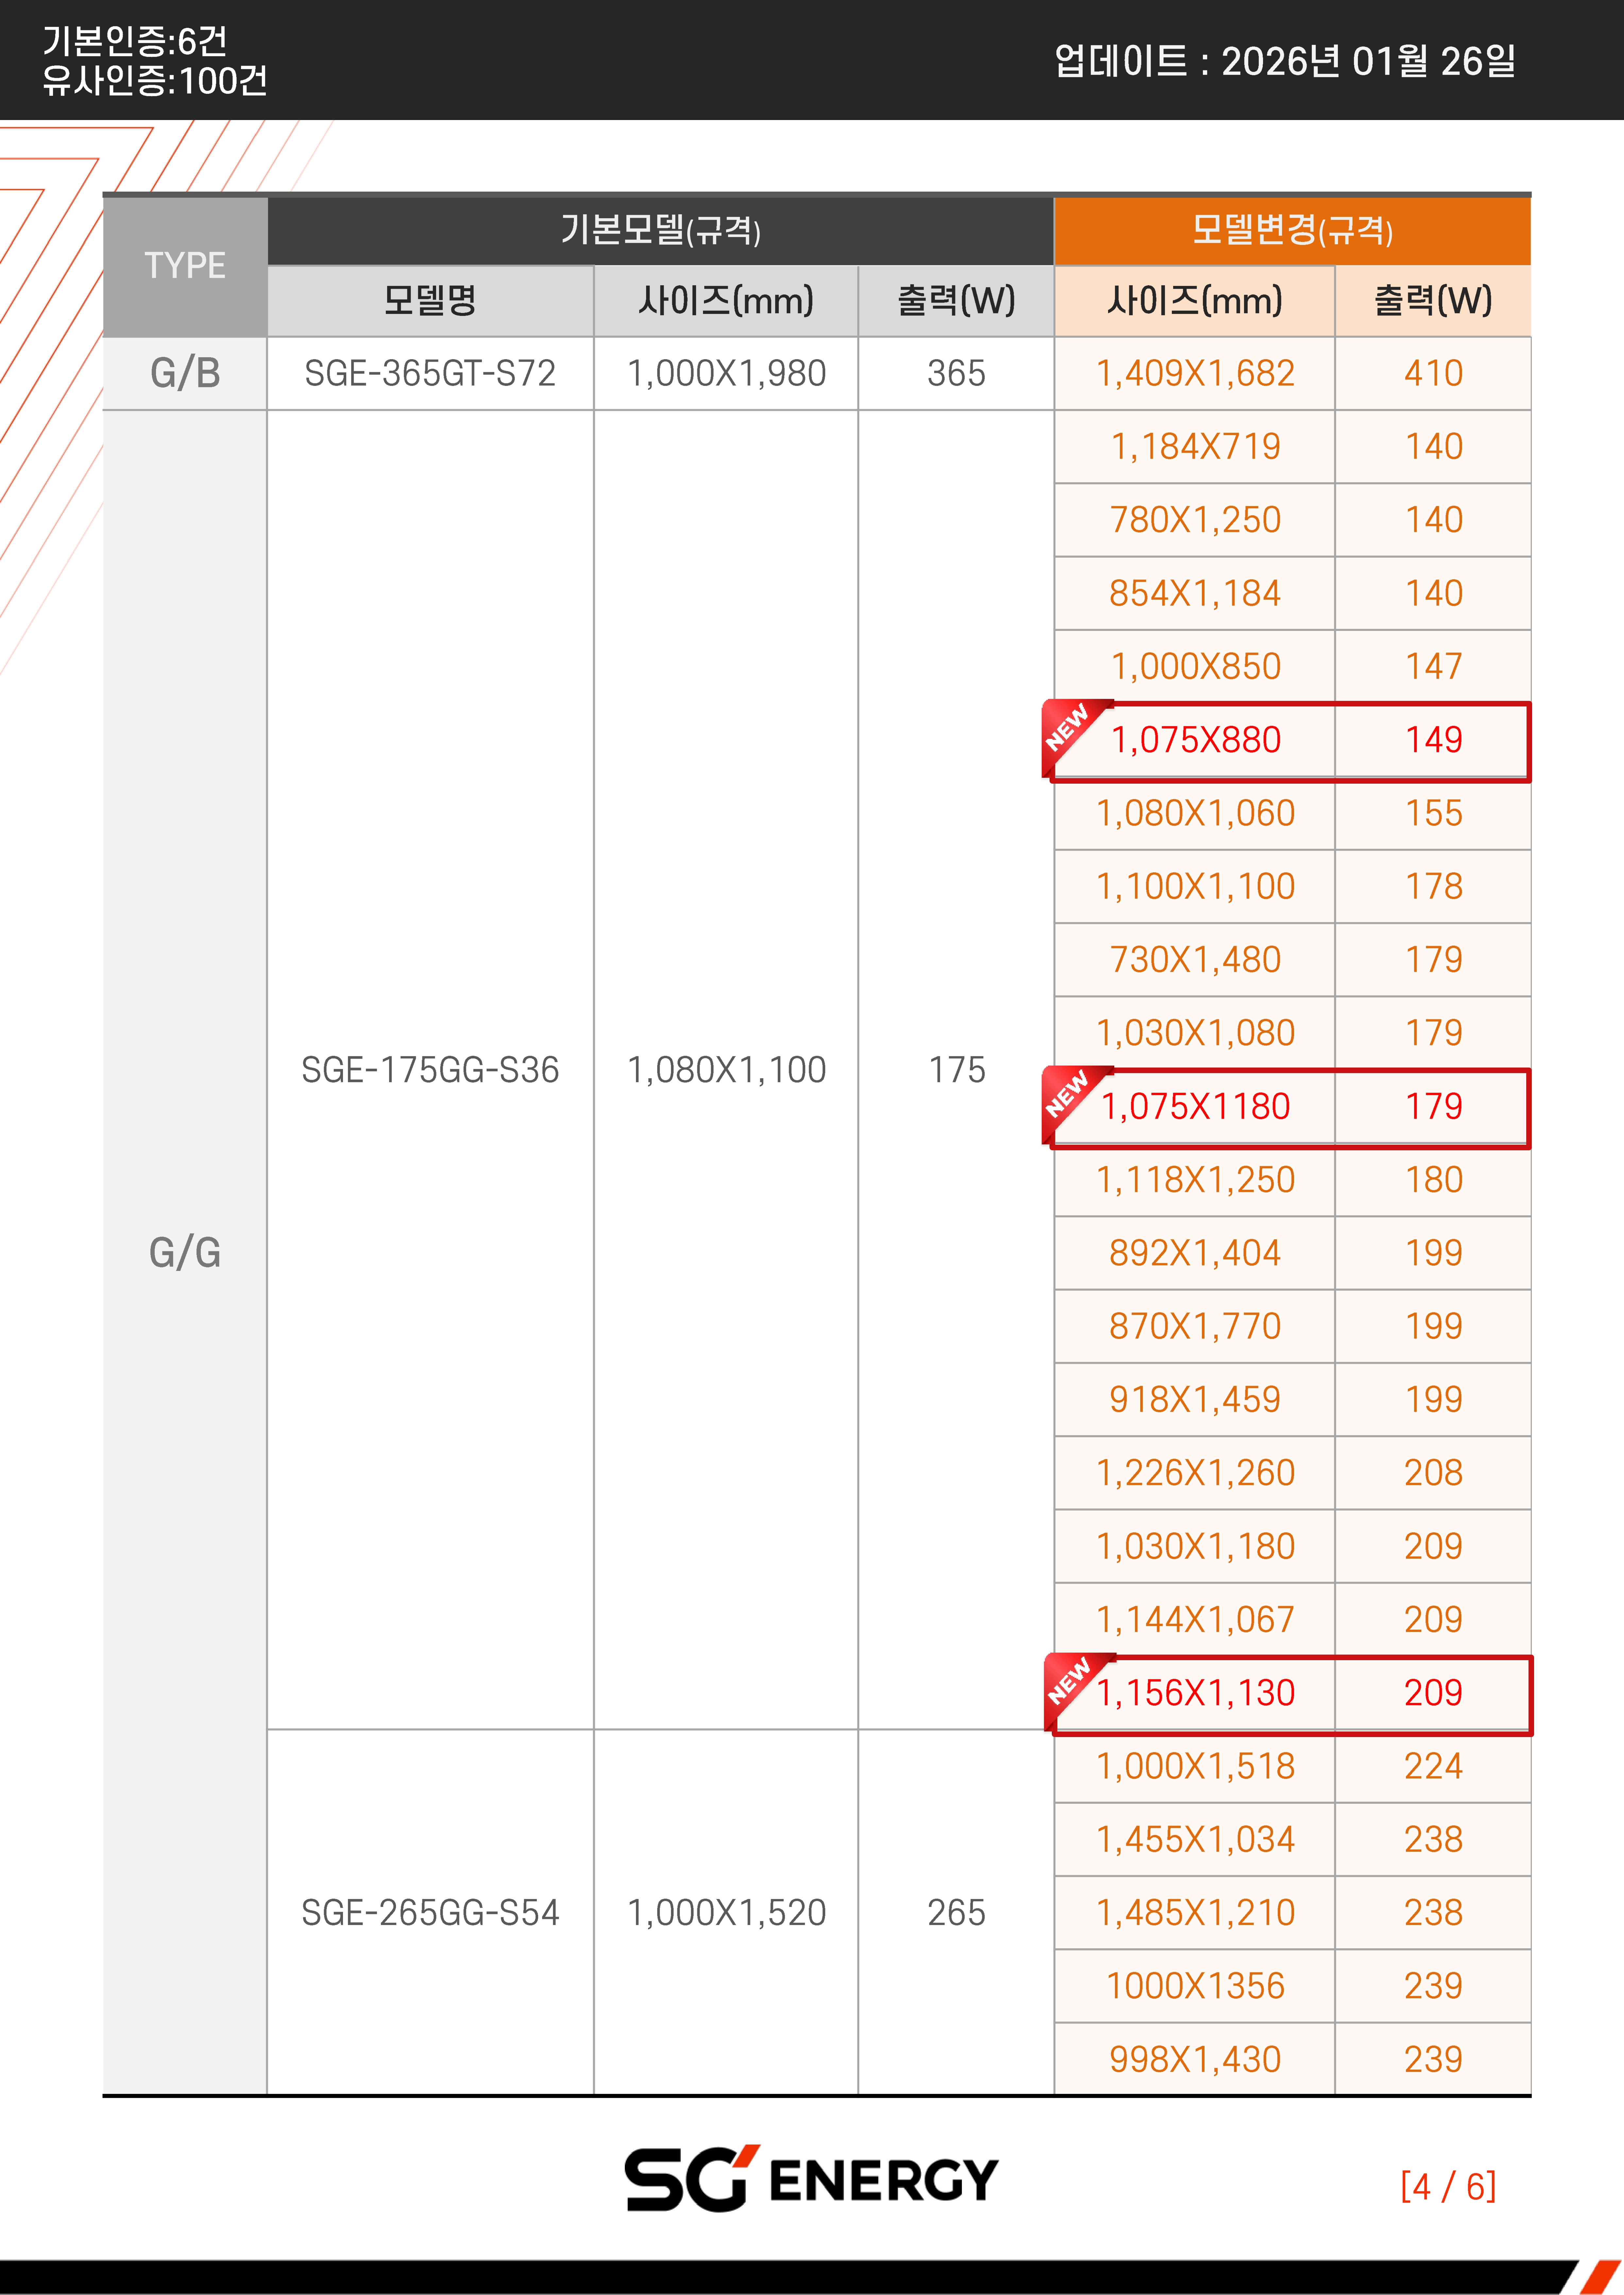This screenshot has width=1624, height=2295.
Task: Click the TYPE column header
Action: 185,266
